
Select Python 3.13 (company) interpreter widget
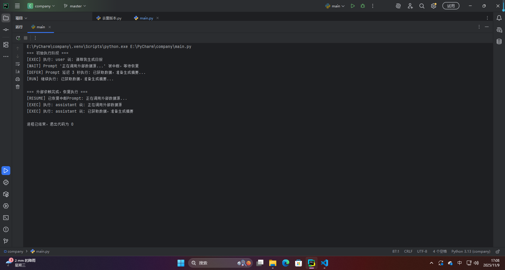click(471, 251)
